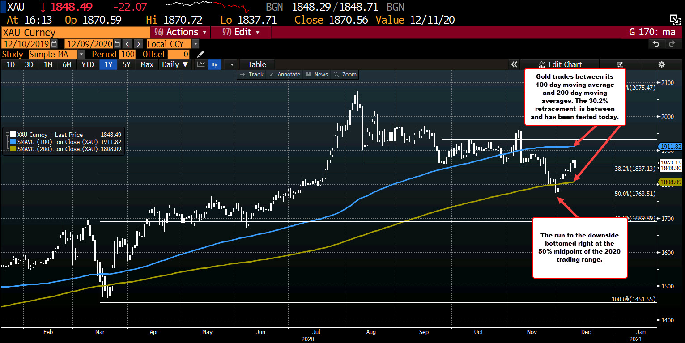Open chart type dropdown arrow
Screen dimensions: 685x343
232,64
